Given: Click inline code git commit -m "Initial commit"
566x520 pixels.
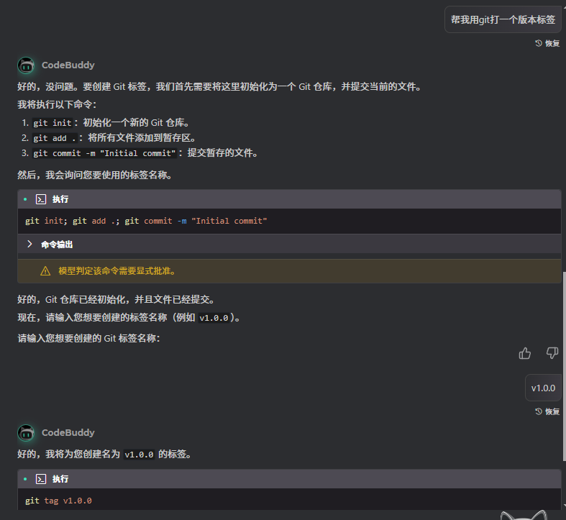Looking at the screenshot, I should [104, 153].
